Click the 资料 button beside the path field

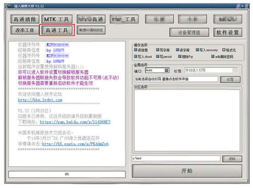232,159
